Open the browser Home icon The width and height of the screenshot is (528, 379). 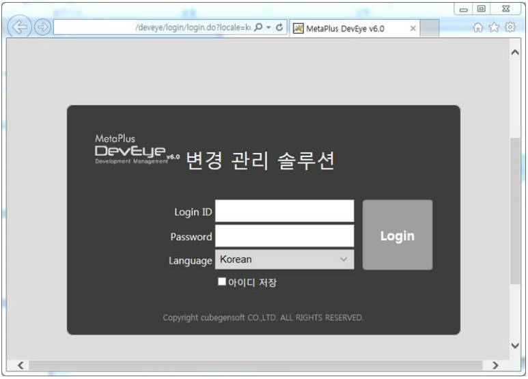point(478,27)
